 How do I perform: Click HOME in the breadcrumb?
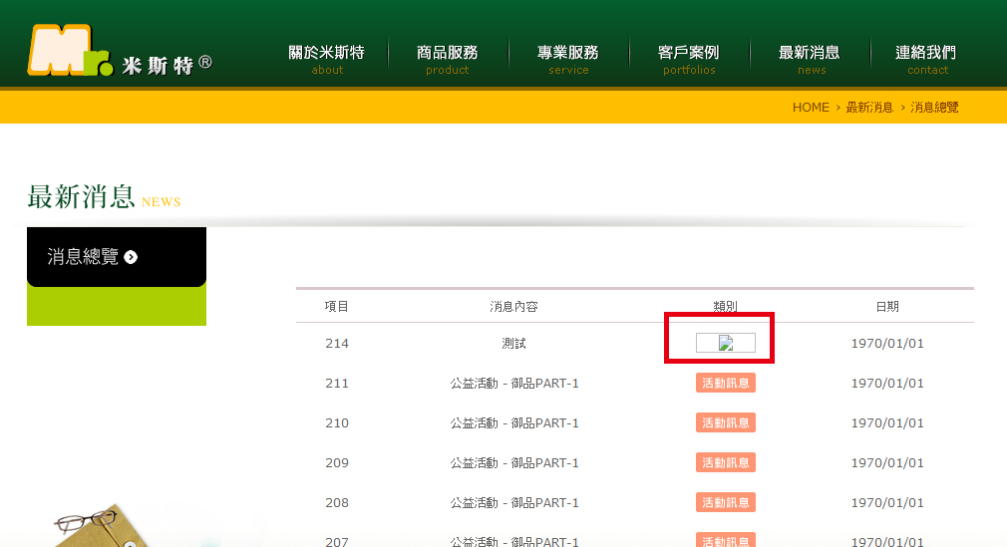point(810,107)
